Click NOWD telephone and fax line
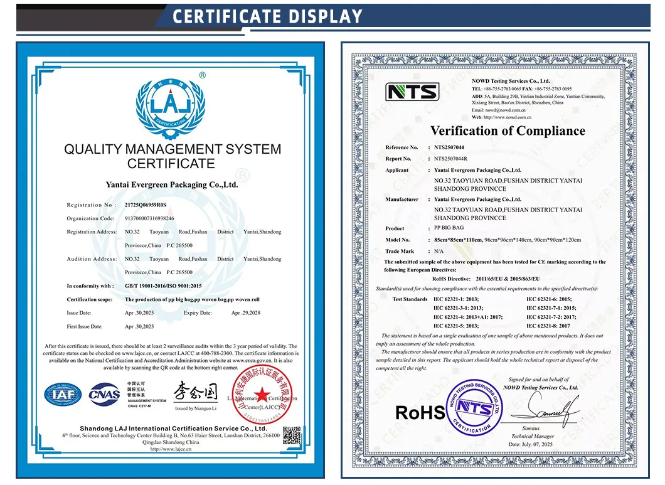The width and height of the screenshot is (665, 485). point(522,88)
